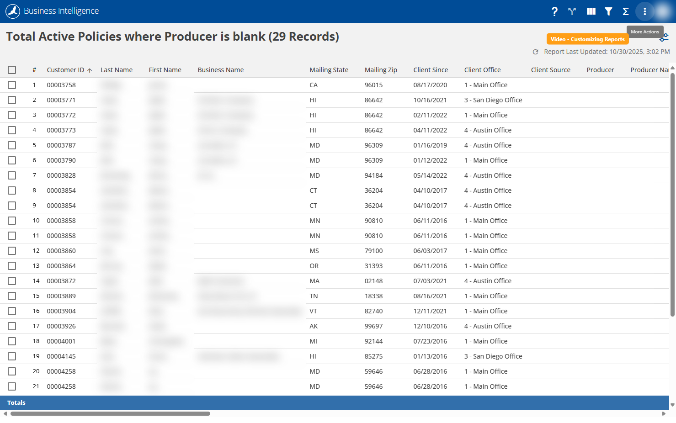This screenshot has height=423, width=676.
Task: Click the merge/branch arrows icon
Action: [x=572, y=11]
